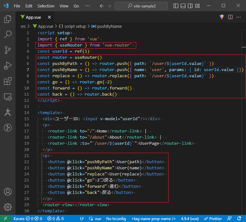246x222 pixels.
Task: Open the File menu
Action: (17, 6)
